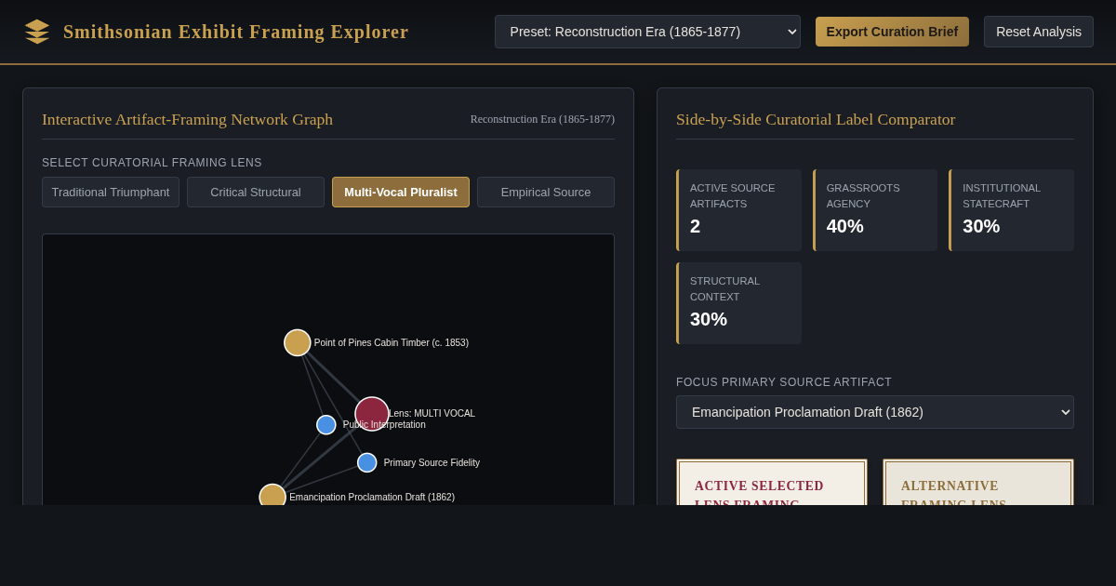Click the Active Selected Lens Framing label card
1116x586 pixels.
click(x=772, y=482)
